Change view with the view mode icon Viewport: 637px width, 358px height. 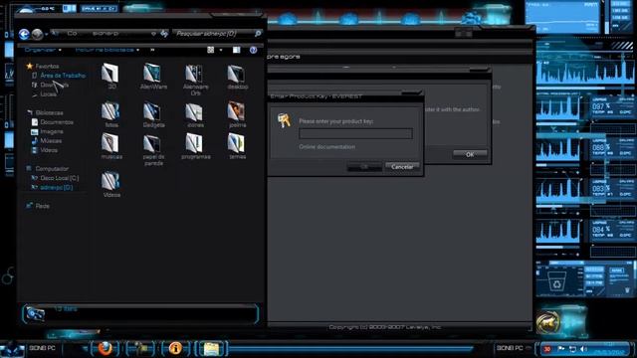[x=210, y=50]
